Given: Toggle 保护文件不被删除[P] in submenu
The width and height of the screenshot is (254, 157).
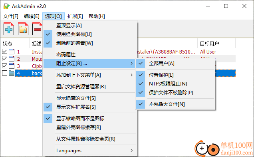Looking at the screenshot, I should click(x=175, y=93).
